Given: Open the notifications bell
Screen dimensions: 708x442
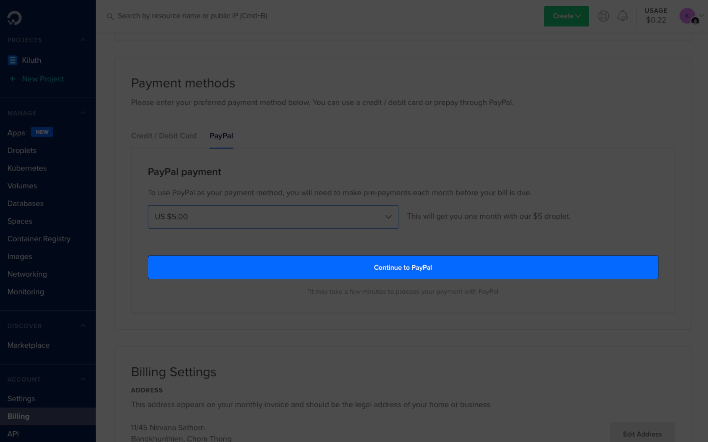Looking at the screenshot, I should click(x=622, y=16).
